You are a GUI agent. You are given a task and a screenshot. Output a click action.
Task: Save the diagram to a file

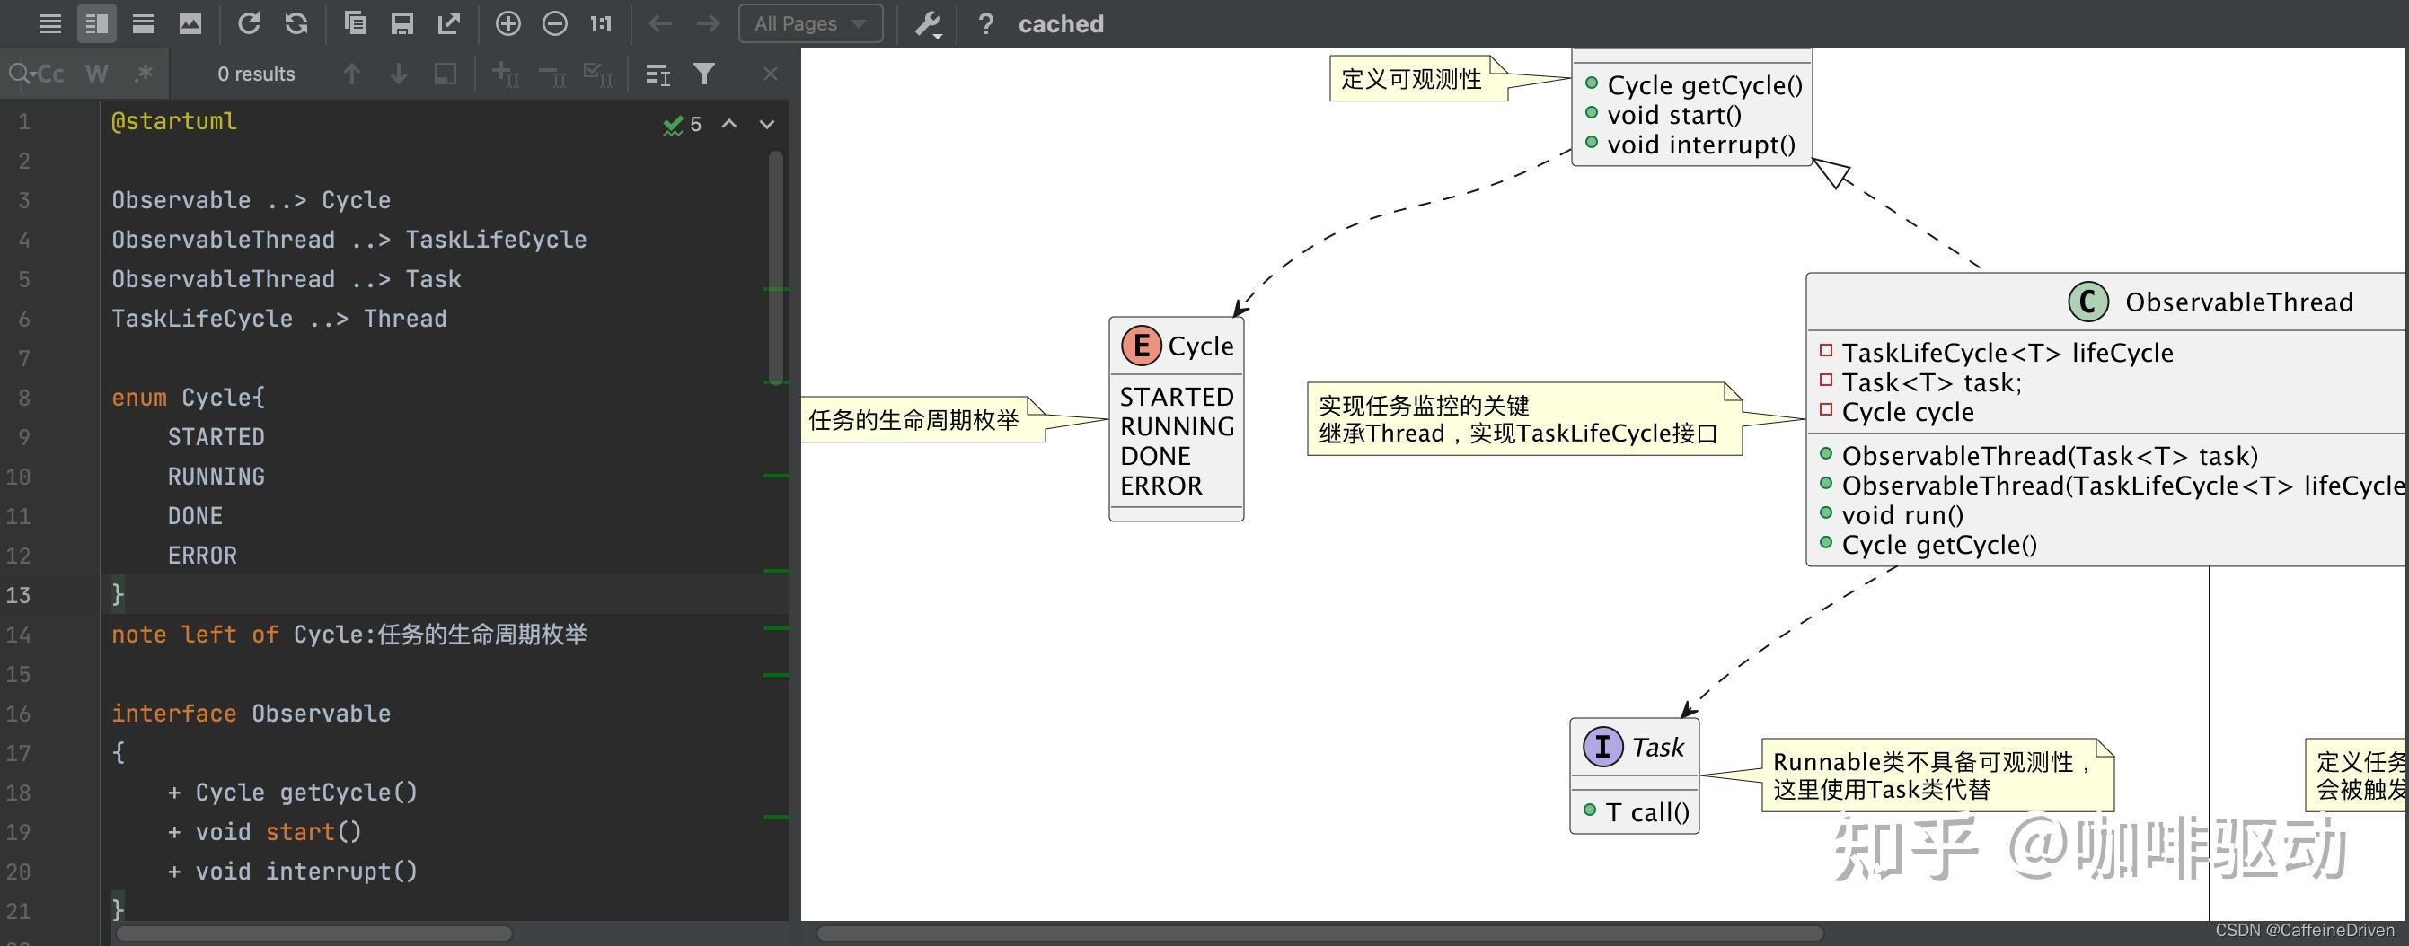402,23
